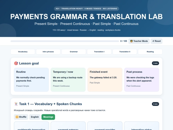Flip the problematic transaction card
Image resolution: width=173 pixels, height=130 pixels.
(31, 126)
